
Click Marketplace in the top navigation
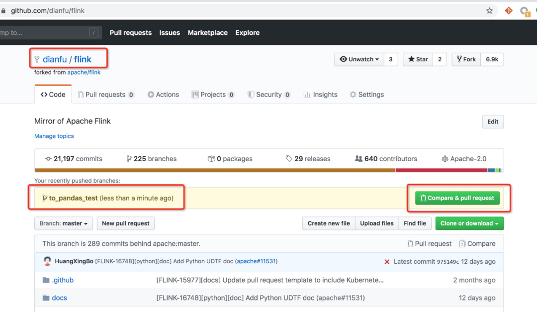(207, 33)
